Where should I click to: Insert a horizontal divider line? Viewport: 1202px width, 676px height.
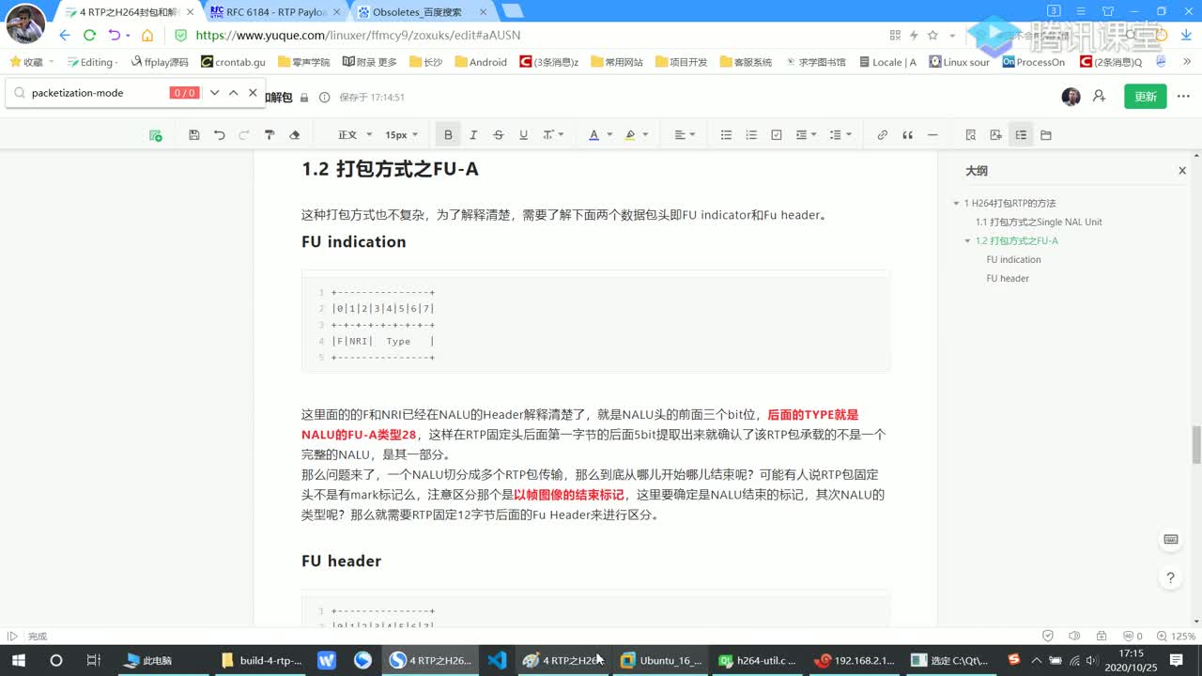(932, 135)
